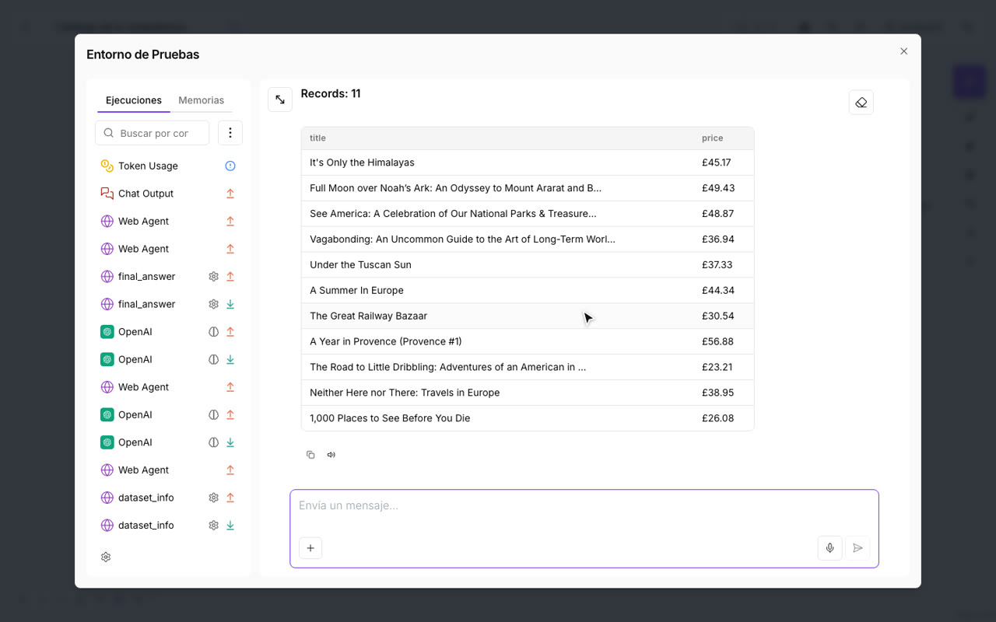The image size is (996, 622).
Task: Click the Records: 11 label
Action: [331, 93]
